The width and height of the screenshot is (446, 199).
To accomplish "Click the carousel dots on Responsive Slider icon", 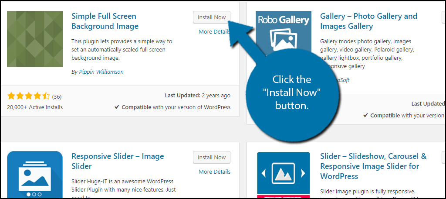I will point(34,194).
